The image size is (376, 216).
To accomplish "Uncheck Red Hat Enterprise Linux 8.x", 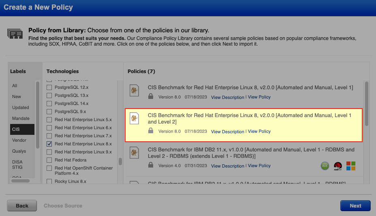I will [x=49, y=144].
